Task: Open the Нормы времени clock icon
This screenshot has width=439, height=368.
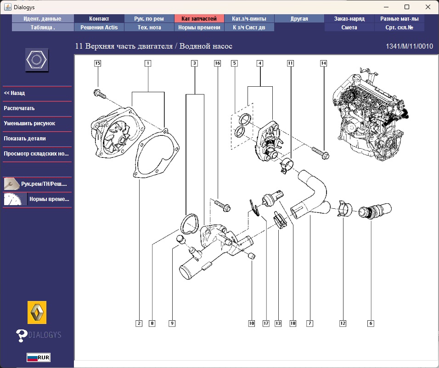Action: [15, 199]
